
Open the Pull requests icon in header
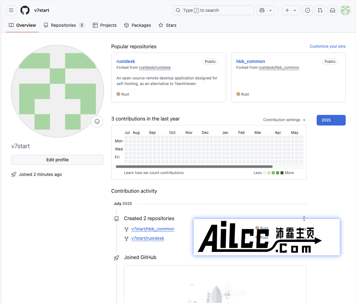tap(320, 10)
